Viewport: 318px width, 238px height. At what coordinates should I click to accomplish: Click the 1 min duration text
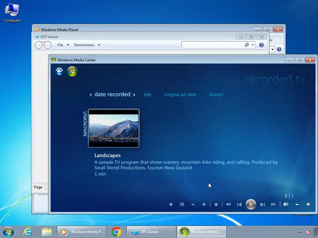[100, 174]
